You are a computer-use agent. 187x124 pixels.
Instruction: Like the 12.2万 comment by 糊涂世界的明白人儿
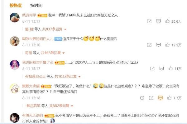click(x=167, y=45)
